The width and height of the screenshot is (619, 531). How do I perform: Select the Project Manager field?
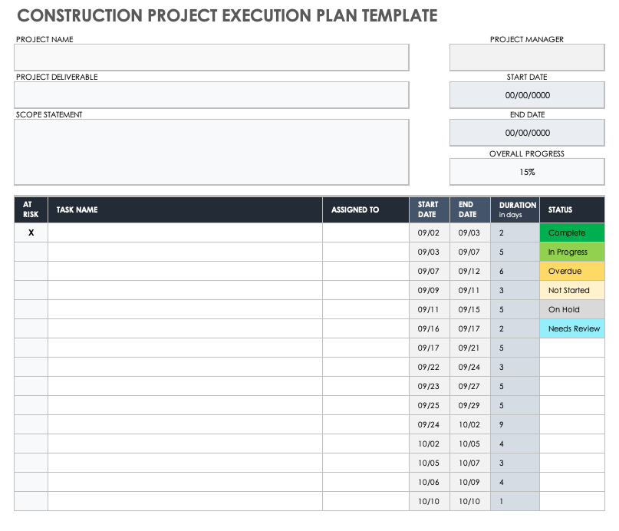(527, 58)
